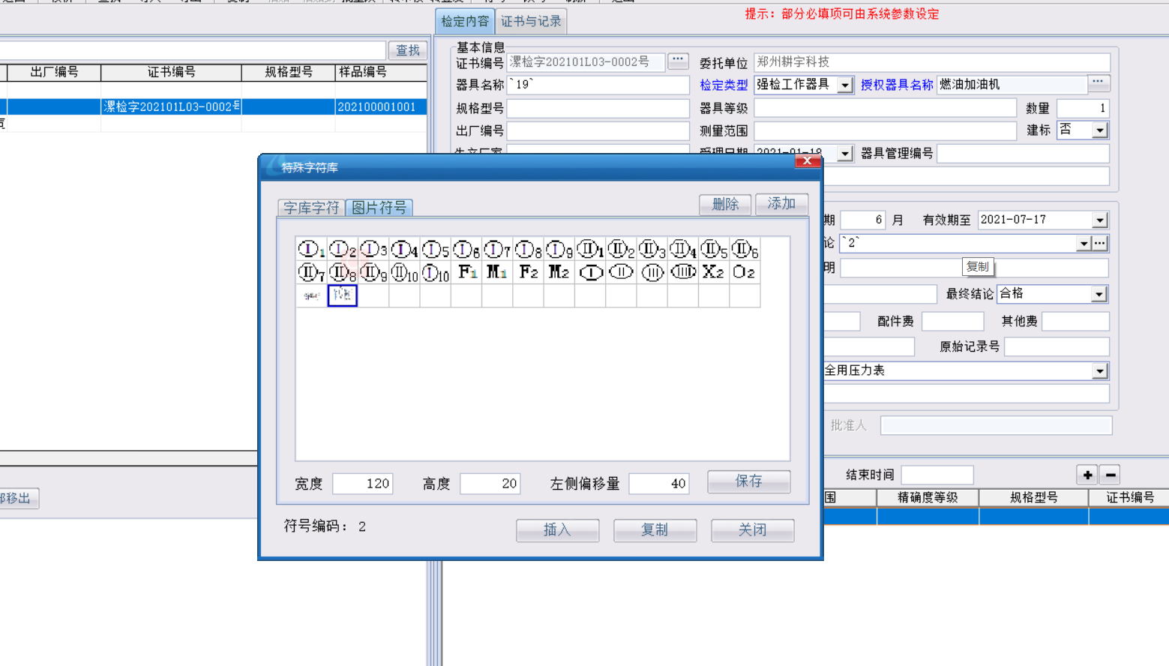
Task: Select the F1 symbol in the grid
Action: (466, 271)
